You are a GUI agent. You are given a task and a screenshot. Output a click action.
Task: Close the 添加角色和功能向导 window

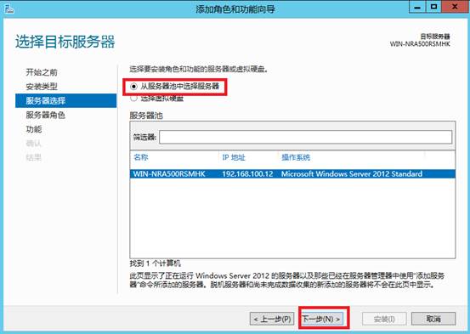(x=455, y=7)
